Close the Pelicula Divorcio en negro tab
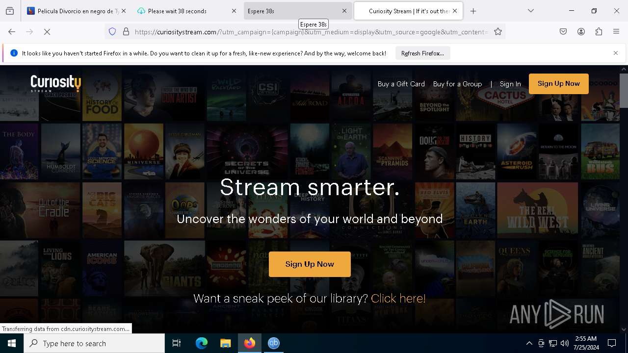628x353 pixels. coord(124,11)
